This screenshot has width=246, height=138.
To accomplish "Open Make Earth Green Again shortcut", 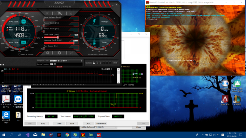I will pyautogui.click(x=237, y=86).
